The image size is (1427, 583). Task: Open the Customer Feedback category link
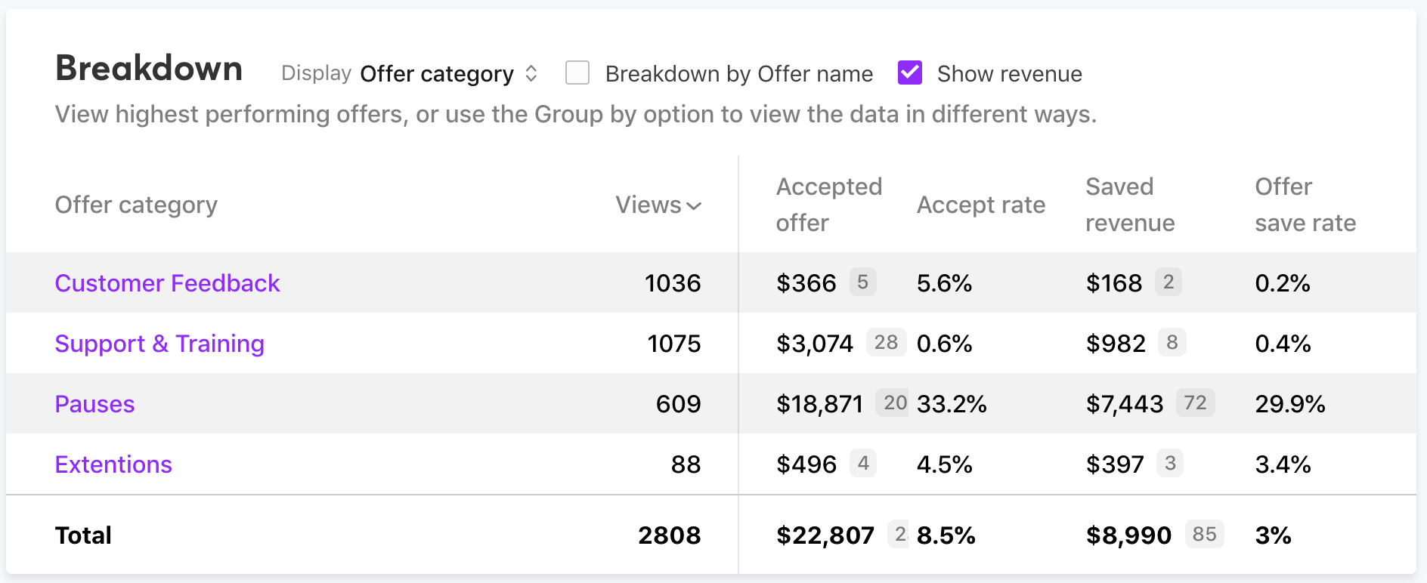pyautogui.click(x=167, y=283)
